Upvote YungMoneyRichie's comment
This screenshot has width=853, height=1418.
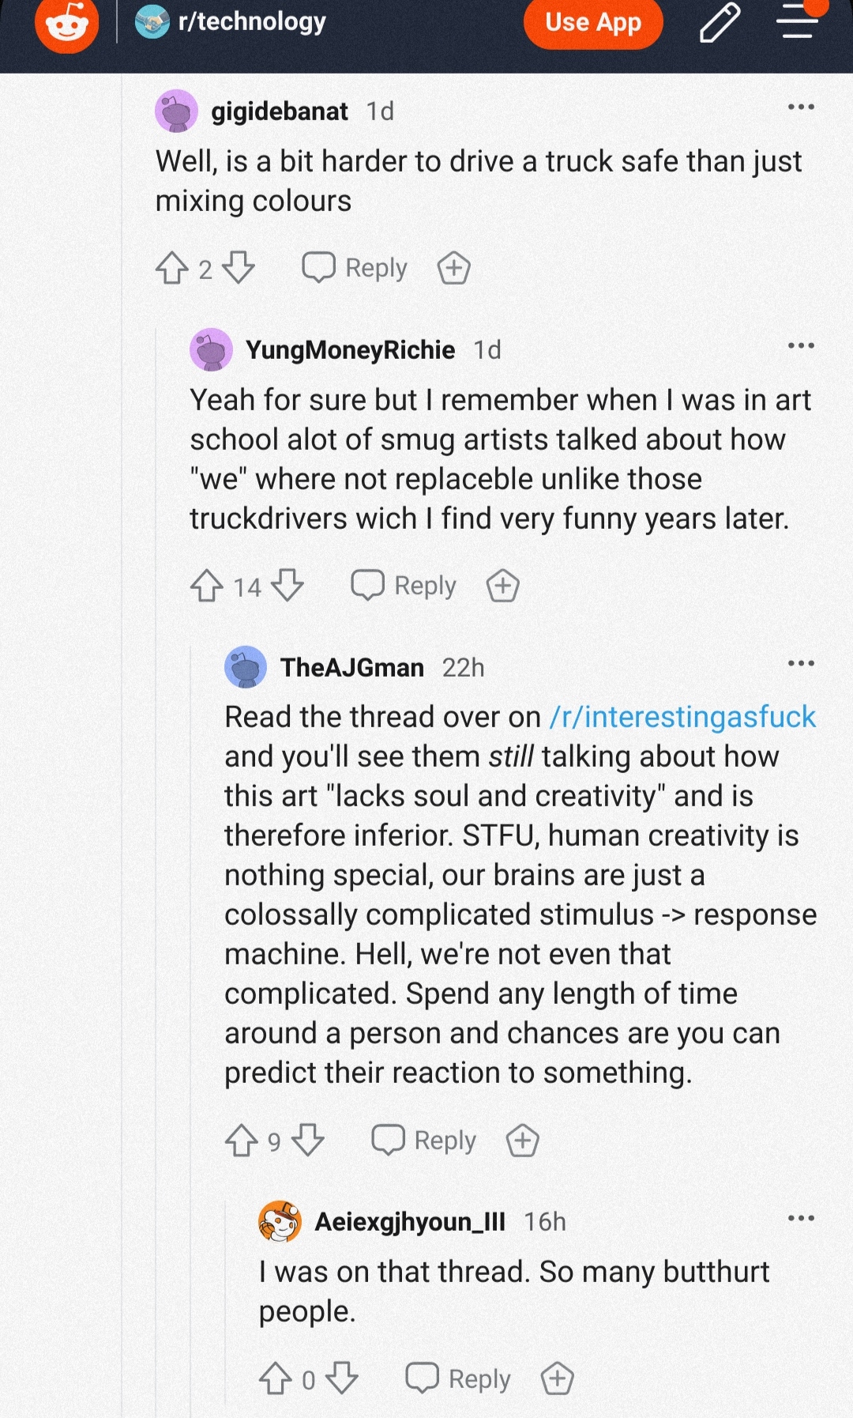tap(207, 586)
